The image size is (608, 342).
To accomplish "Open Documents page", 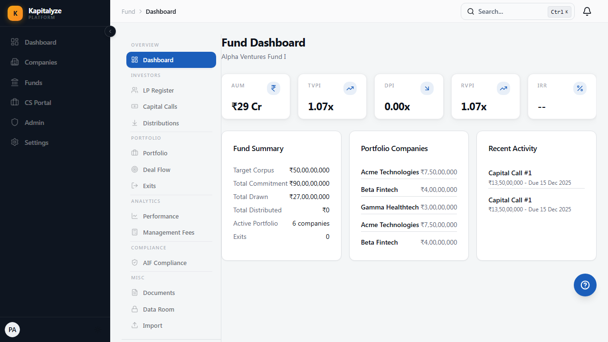I will [x=171, y=293].
